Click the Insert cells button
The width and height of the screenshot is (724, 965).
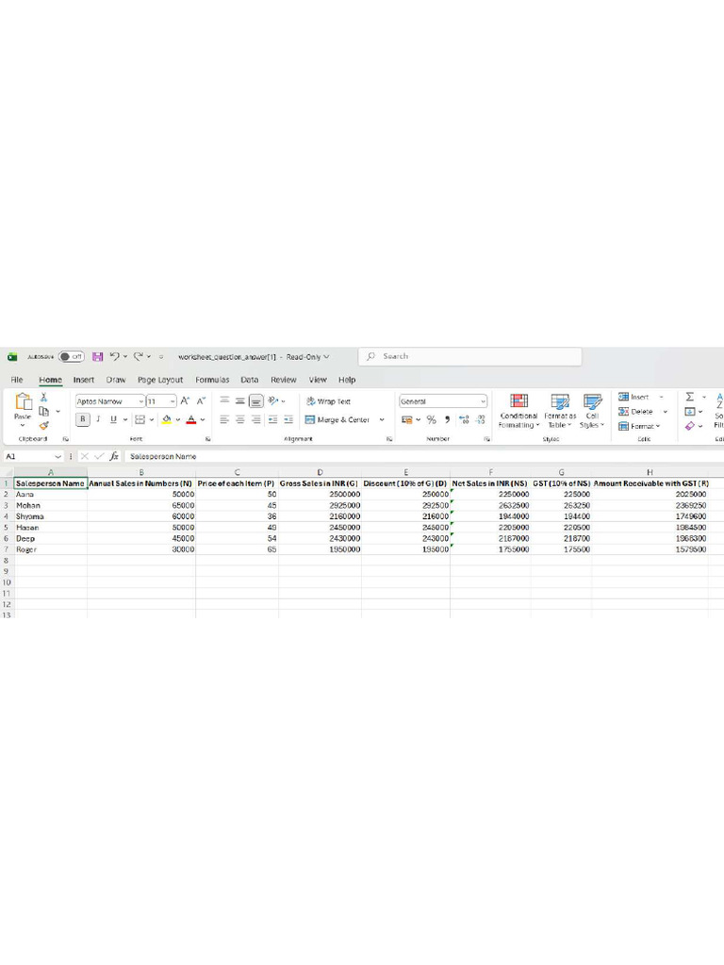pos(634,397)
